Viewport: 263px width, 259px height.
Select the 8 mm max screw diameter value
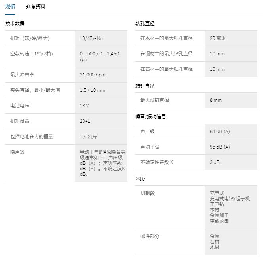point(216,100)
